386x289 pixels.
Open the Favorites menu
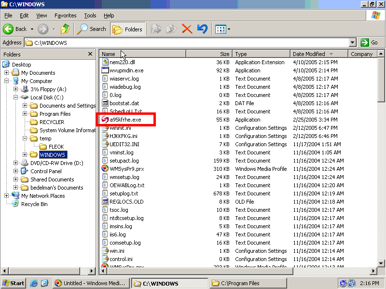point(65,15)
